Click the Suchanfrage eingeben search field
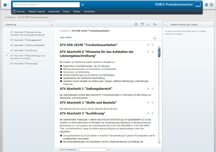 [46, 5]
